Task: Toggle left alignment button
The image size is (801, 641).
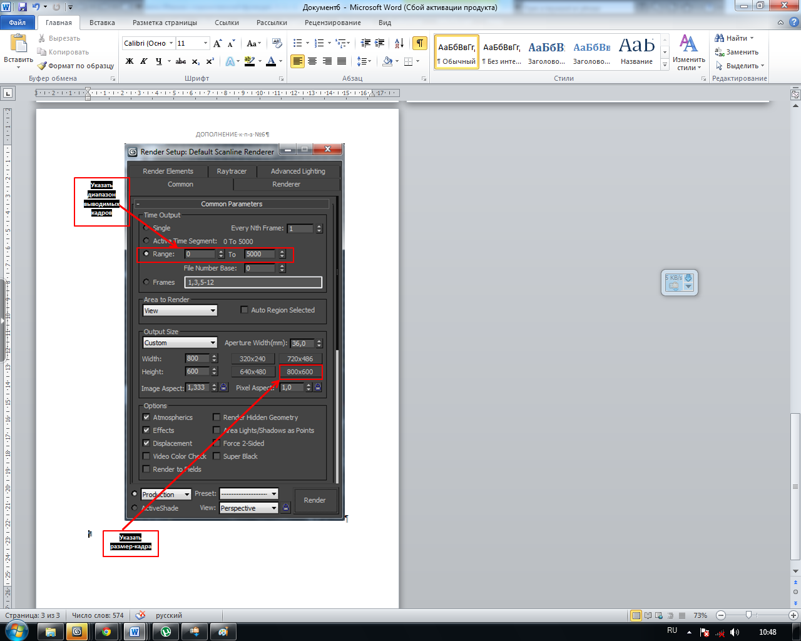Action: pos(297,61)
